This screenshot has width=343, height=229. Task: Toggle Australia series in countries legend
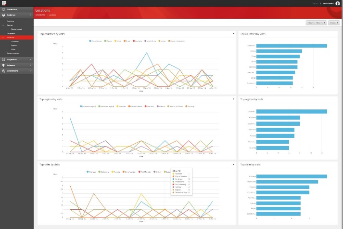[x=138, y=41]
